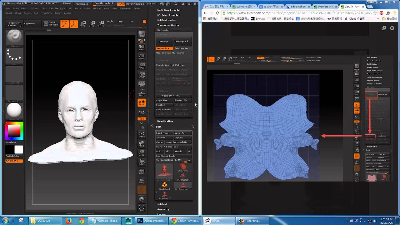Click Load Tool button
The image size is (400, 225).
pos(164,133)
